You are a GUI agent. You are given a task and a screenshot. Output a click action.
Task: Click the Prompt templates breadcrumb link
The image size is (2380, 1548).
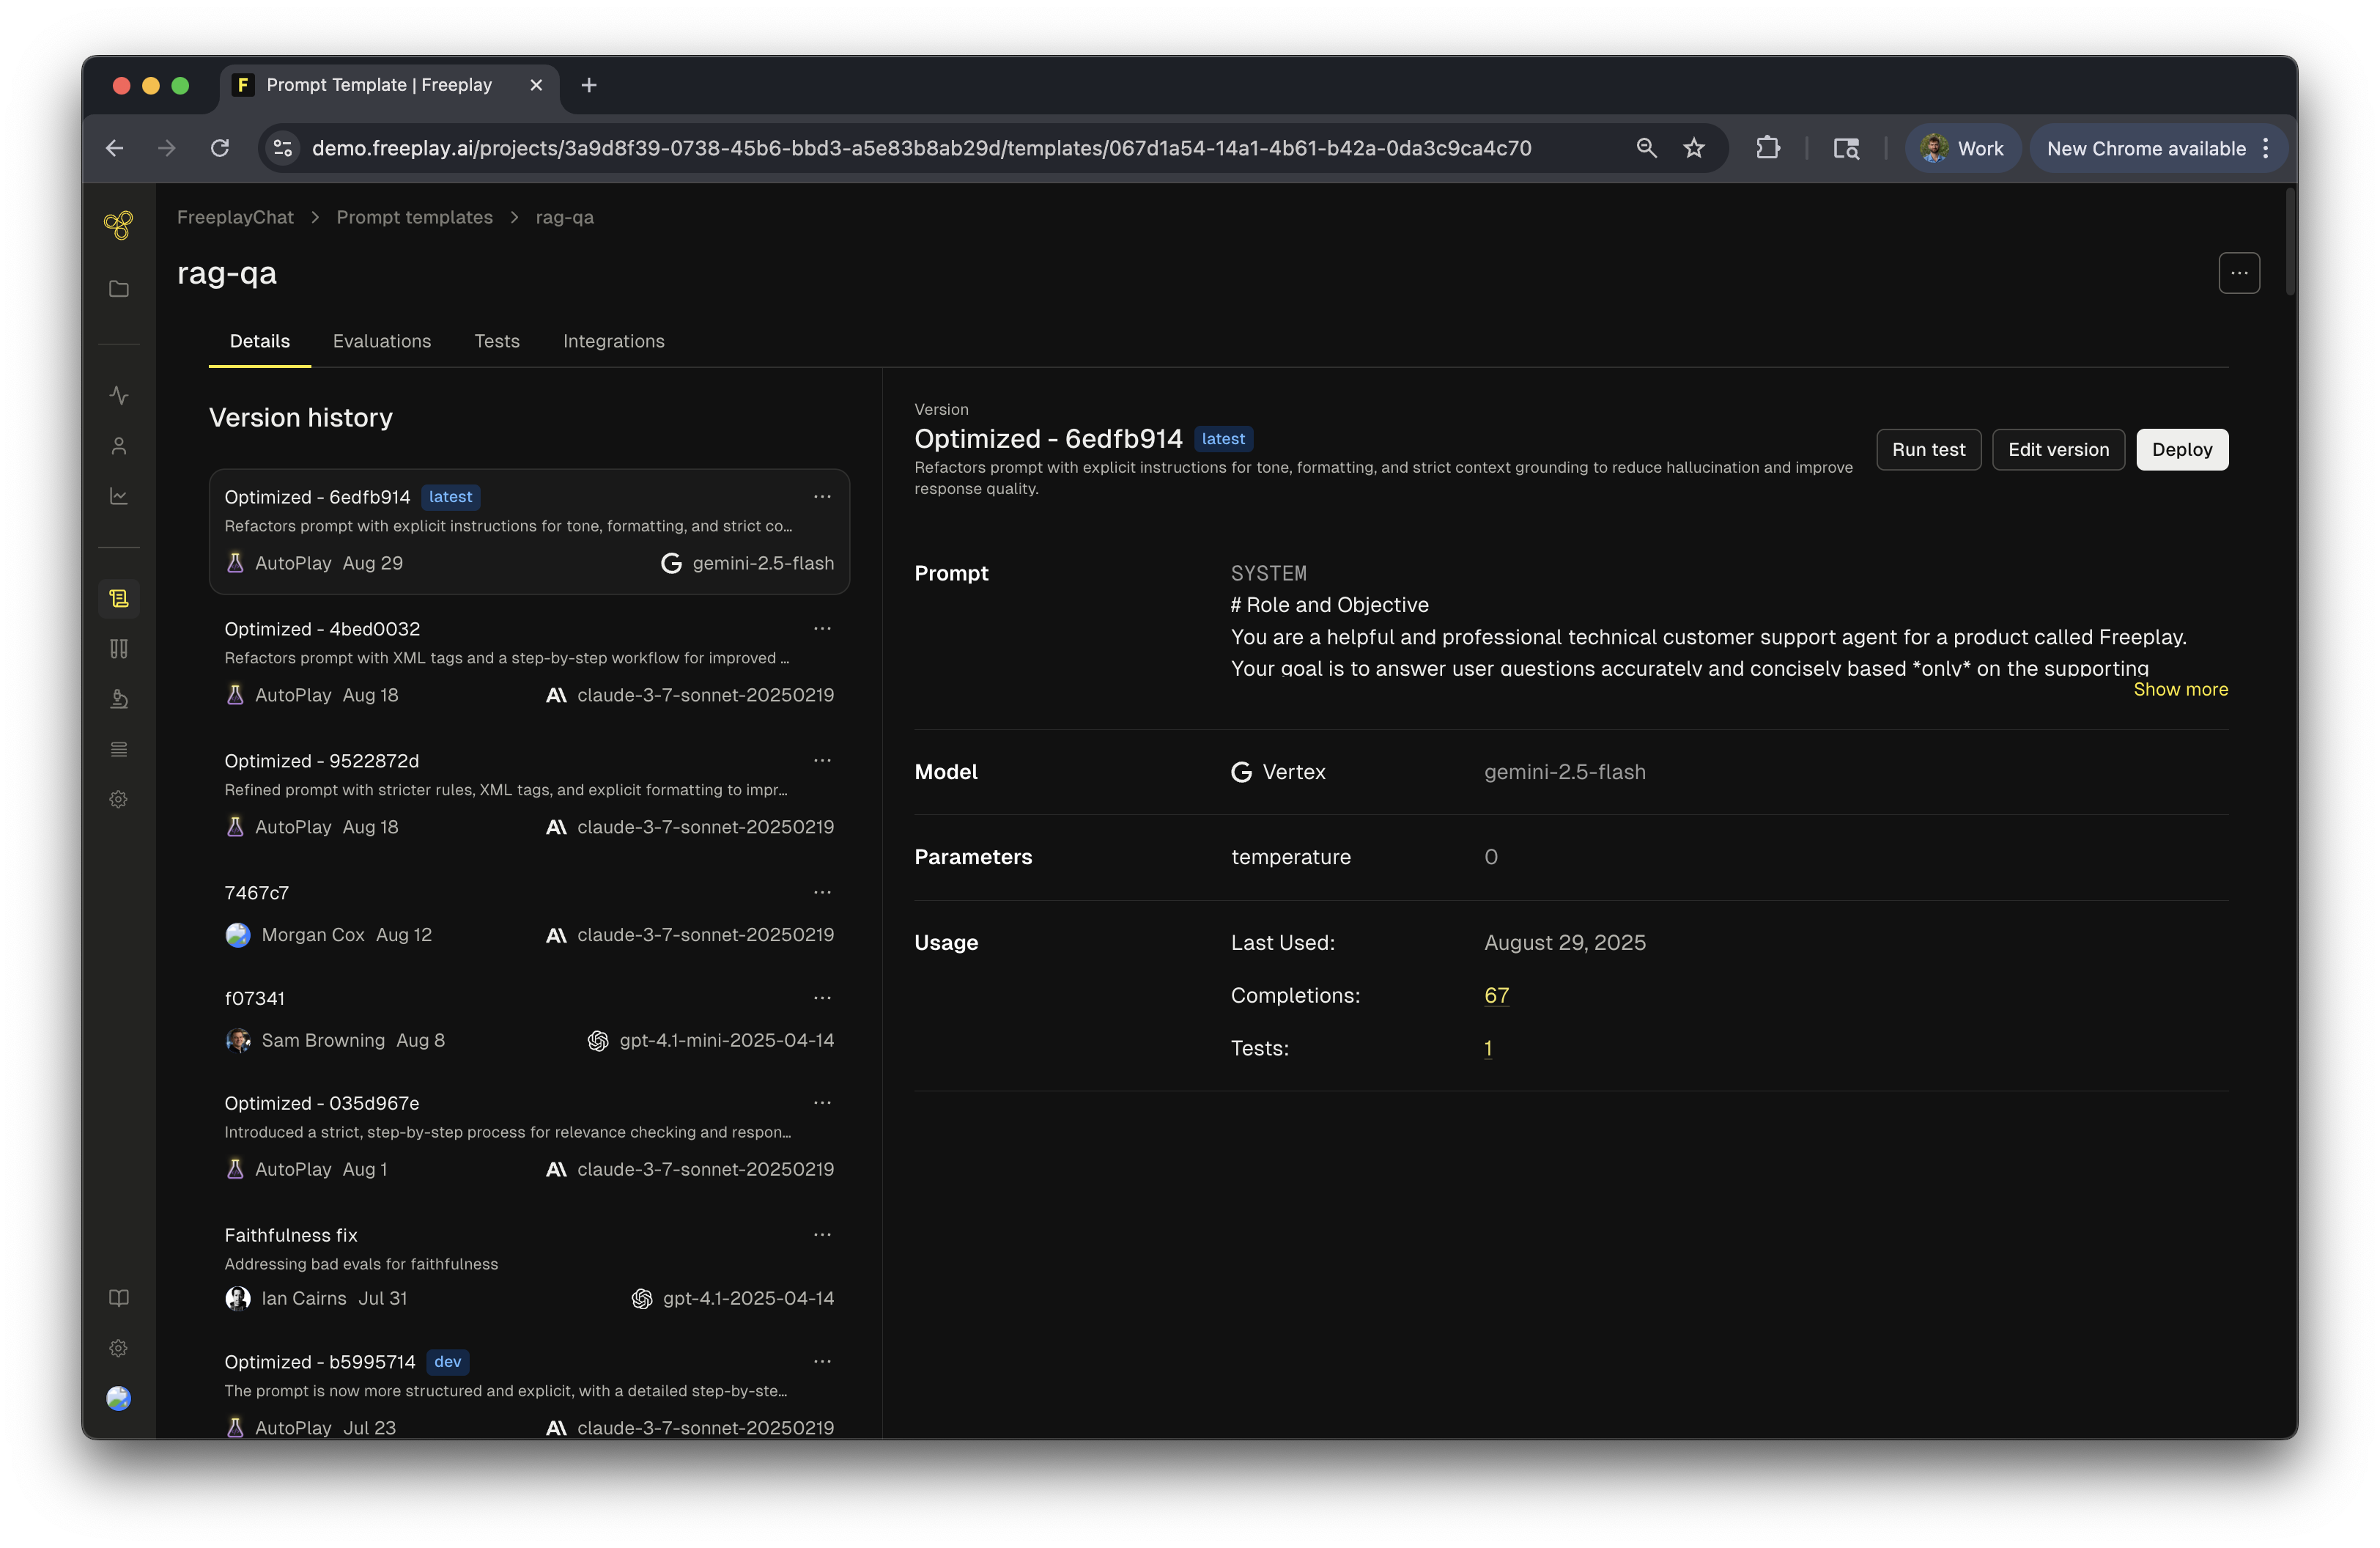[414, 217]
